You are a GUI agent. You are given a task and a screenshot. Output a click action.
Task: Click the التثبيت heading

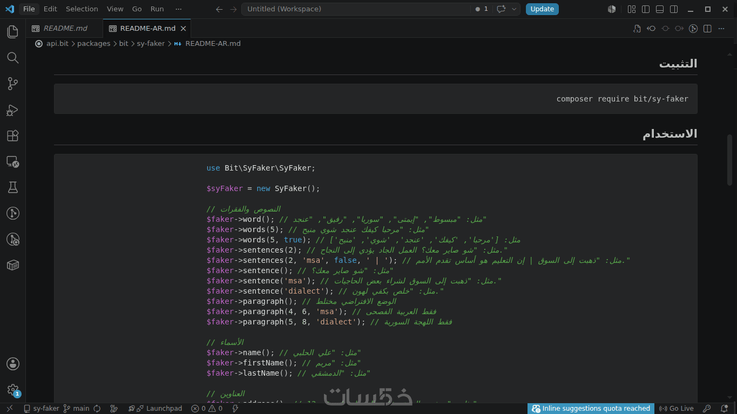tap(678, 64)
